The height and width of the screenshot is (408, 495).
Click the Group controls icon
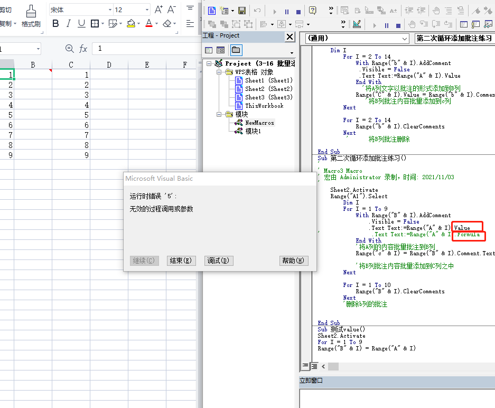click(x=236, y=24)
